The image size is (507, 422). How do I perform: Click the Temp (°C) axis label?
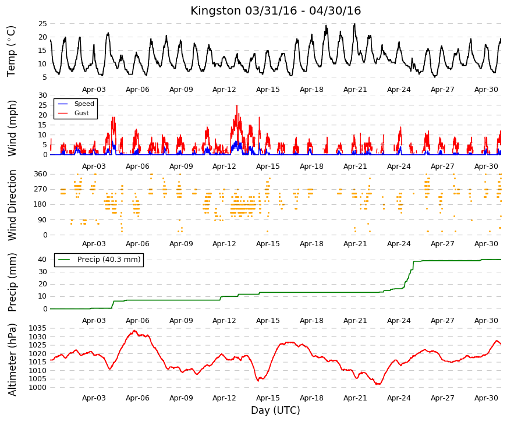coord(11,51)
